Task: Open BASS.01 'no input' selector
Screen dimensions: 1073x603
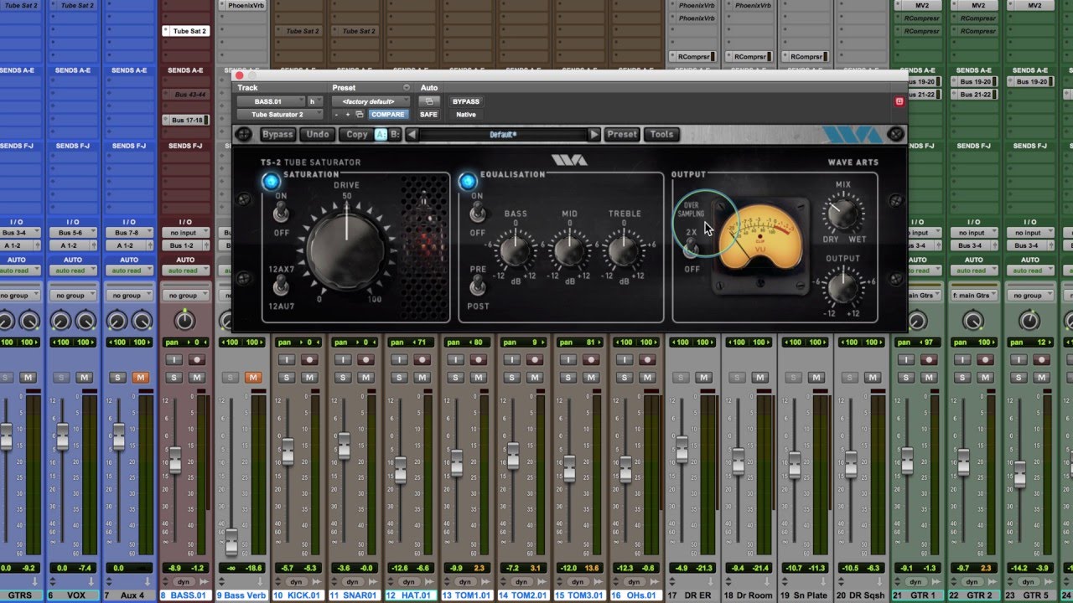Action: [x=184, y=233]
